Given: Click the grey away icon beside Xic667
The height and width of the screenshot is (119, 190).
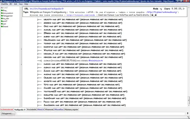Looking at the screenshot, I should pyautogui.click(x=2, y=8).
